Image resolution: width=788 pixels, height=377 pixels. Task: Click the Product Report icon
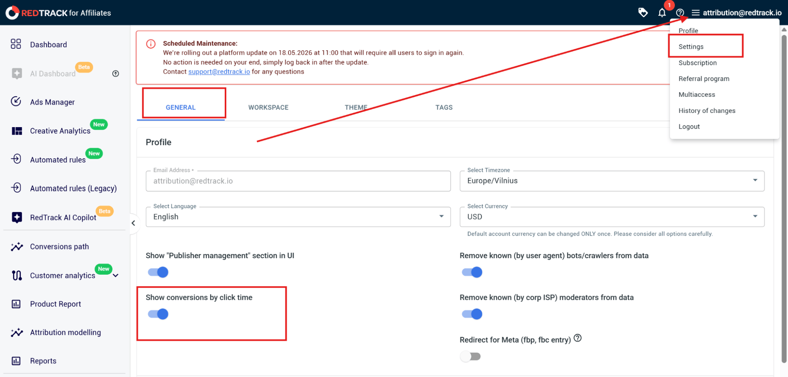point(16,304)
